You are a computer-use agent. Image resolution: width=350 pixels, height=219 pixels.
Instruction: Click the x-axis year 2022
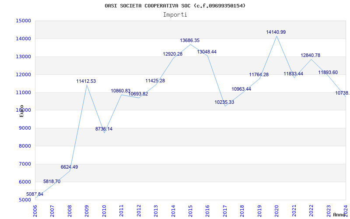(311, 211)
